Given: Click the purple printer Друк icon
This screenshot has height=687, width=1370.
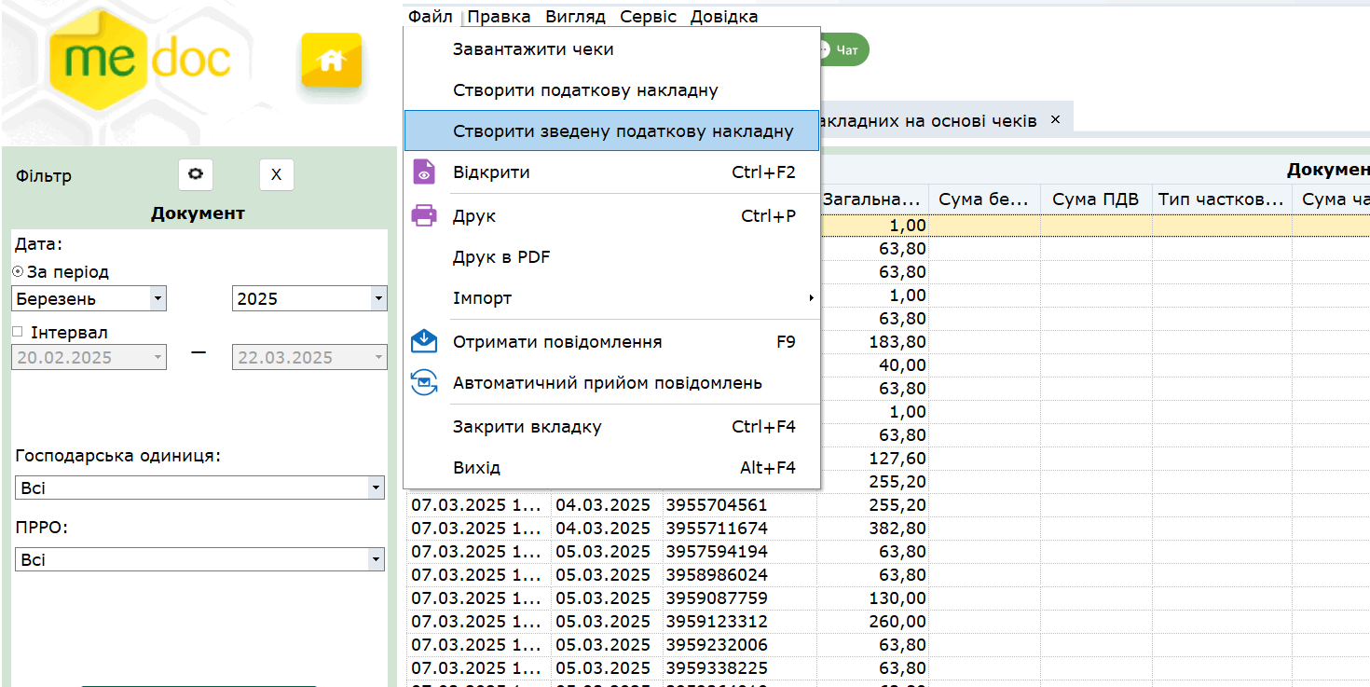Looking at the screenshot, I should click(x=424, y=216).
